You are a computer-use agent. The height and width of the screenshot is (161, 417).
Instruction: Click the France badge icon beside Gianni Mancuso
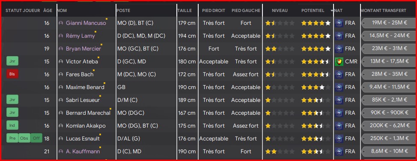click(339, 23)
